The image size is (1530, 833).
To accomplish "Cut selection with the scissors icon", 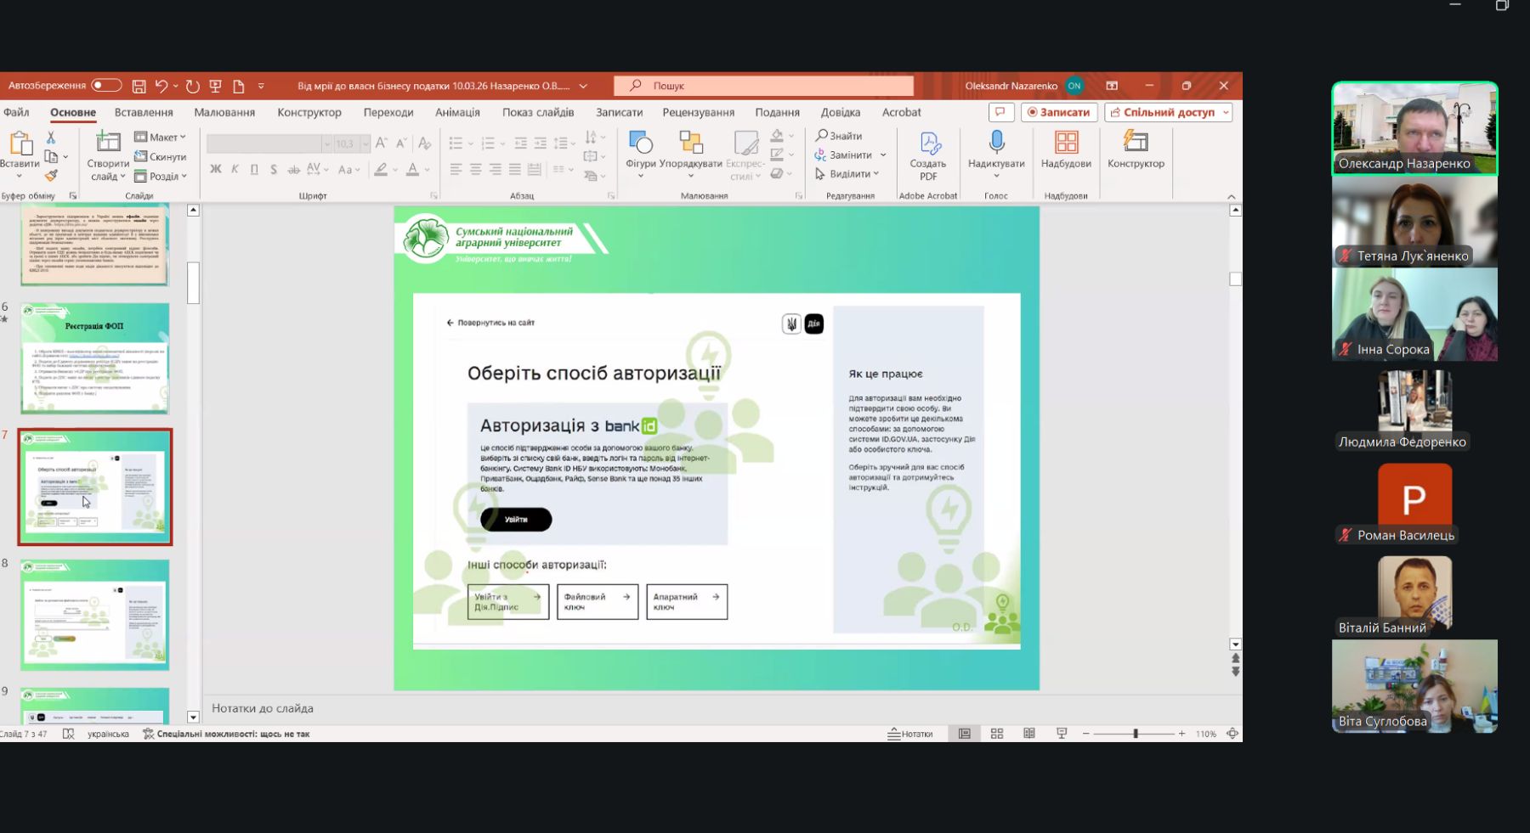I will [51, 137].
